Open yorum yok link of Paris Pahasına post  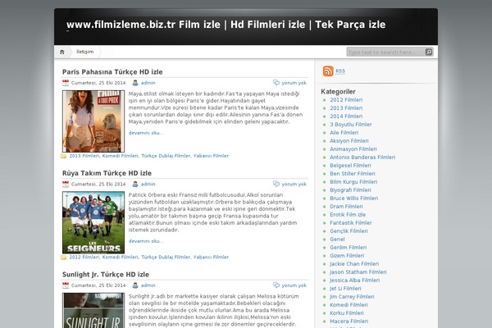(x=294, y=83)
